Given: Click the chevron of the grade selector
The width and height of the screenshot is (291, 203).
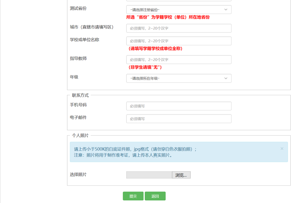Looking at the screenshot, I should (x=226, y=79).
